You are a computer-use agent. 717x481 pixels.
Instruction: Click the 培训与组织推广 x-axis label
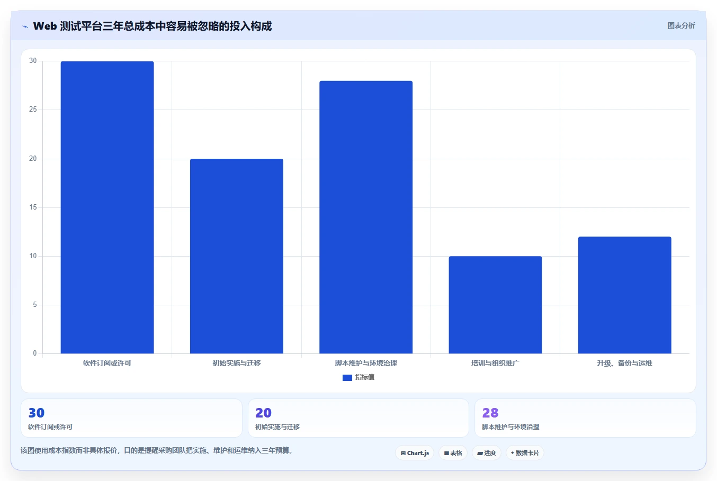[x=495, y=363]
